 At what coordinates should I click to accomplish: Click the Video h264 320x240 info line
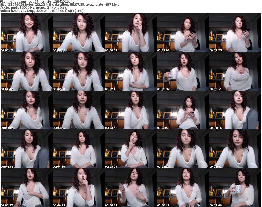[x=42, y=11]
